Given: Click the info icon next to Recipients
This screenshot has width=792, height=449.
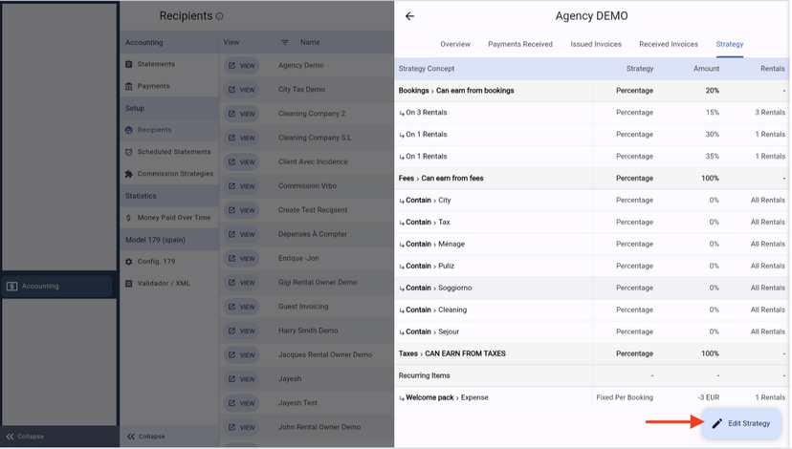Looking at the screenshot, I should click(219, 16).
